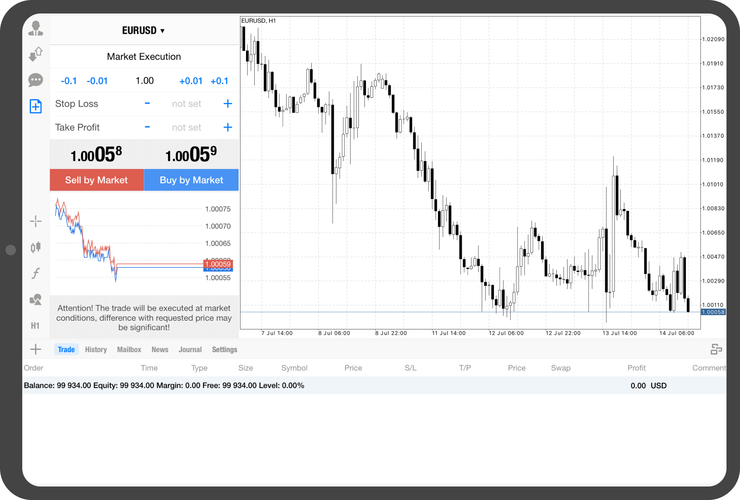
Task: Open the trade arrows icon in sidebar
Action: [x=36, y=54]
